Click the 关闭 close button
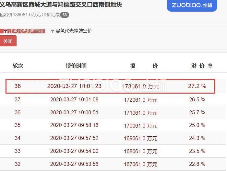 (8, 41)
